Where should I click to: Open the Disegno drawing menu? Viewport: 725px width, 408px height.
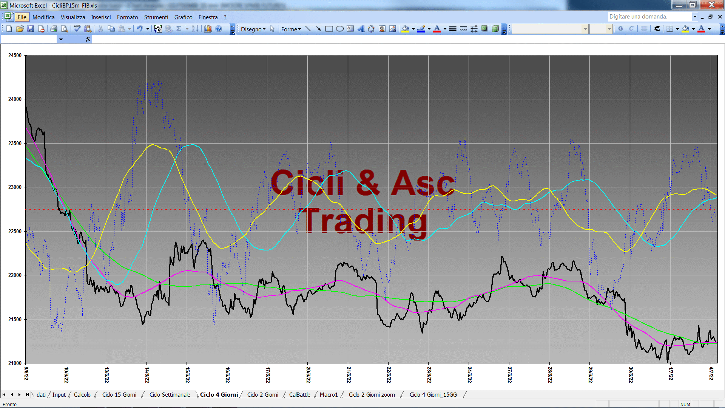click(x=253, y=29)
